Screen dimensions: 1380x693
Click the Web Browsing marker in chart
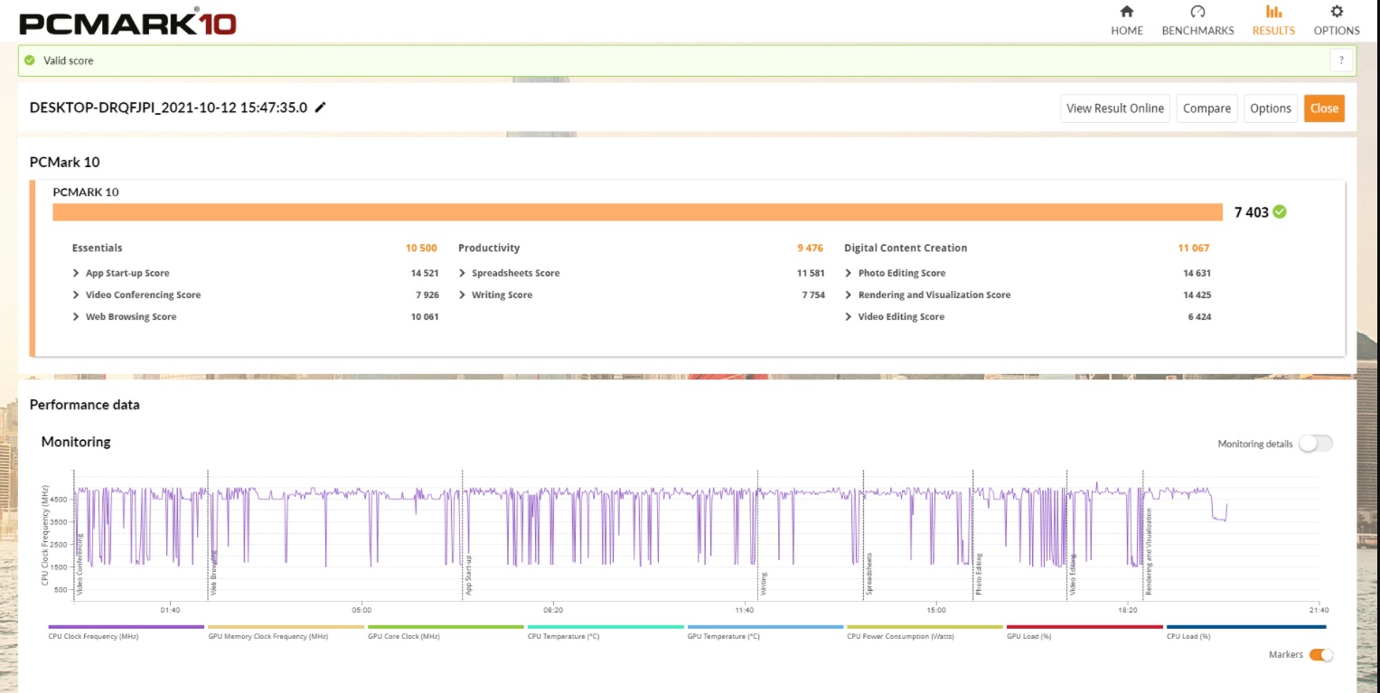click(214, 572)
